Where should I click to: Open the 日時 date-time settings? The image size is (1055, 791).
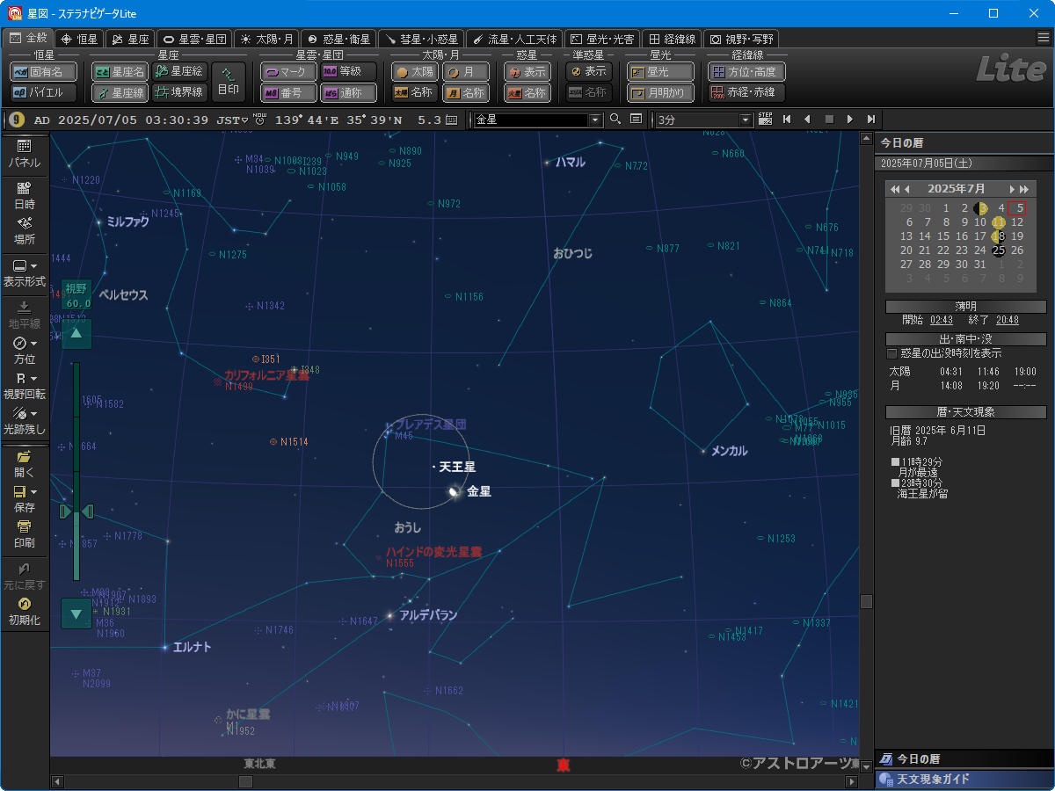coord(24,188)
